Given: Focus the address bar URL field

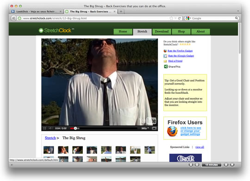Looking at the screenshot, I should [x=96, y=18].
